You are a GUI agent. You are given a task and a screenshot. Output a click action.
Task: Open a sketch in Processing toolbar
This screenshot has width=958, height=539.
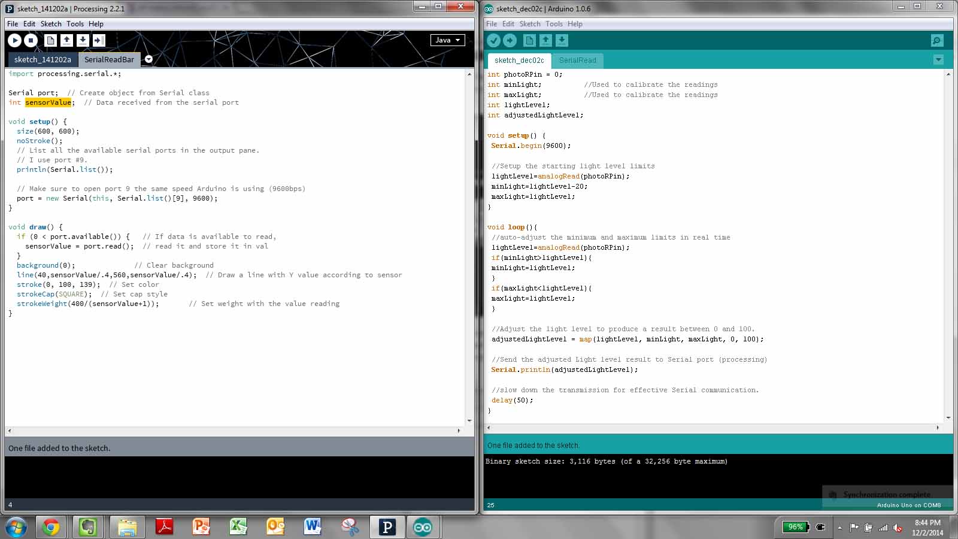click(67, 40)
